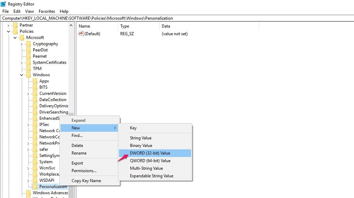Select the DataCollection folder icon
354x198 pixels.
tap(35, 100)
